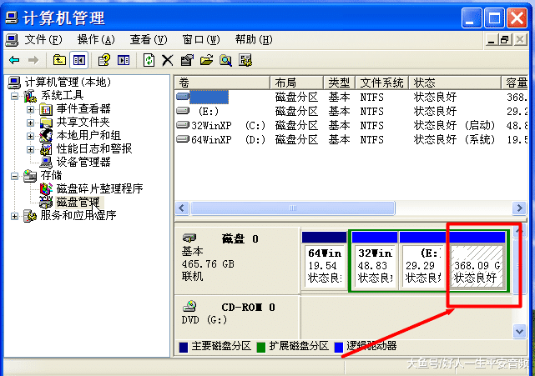
Task: Click the settings wizard toolbar icon
Action: pyautogui.click(x=245, y=60)
